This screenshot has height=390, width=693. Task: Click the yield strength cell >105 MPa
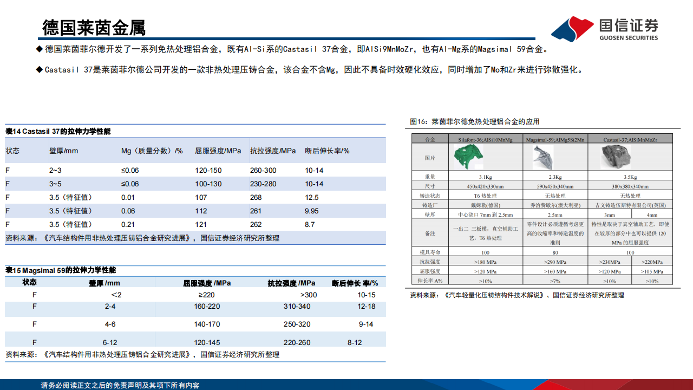(x=652, y=271)
